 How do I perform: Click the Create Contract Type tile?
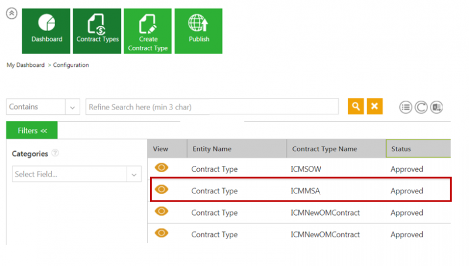(x=148, y=31)
